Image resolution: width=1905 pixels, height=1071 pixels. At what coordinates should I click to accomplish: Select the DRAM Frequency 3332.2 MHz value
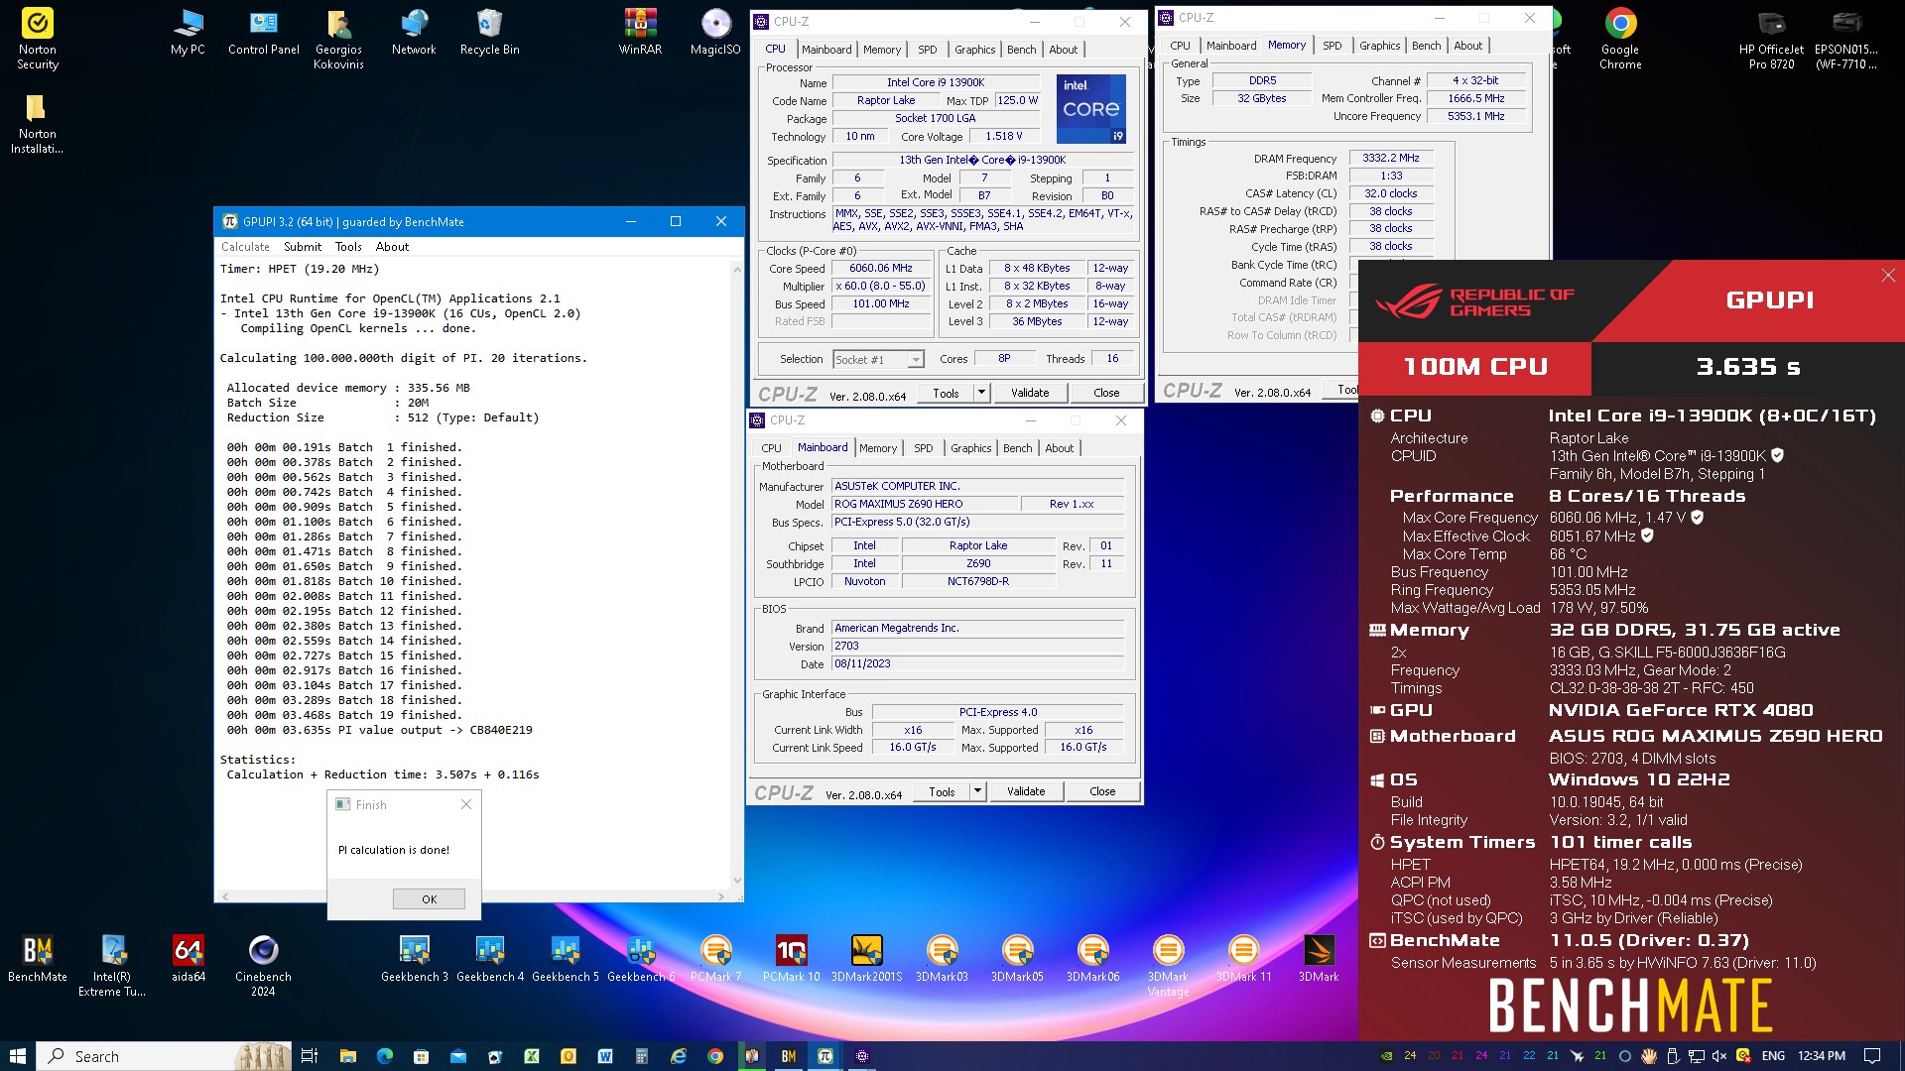(x=1390, y=158)
